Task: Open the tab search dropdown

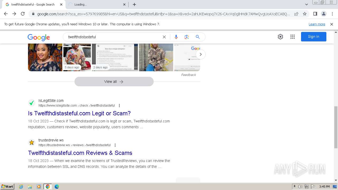Action: (306, 4)
